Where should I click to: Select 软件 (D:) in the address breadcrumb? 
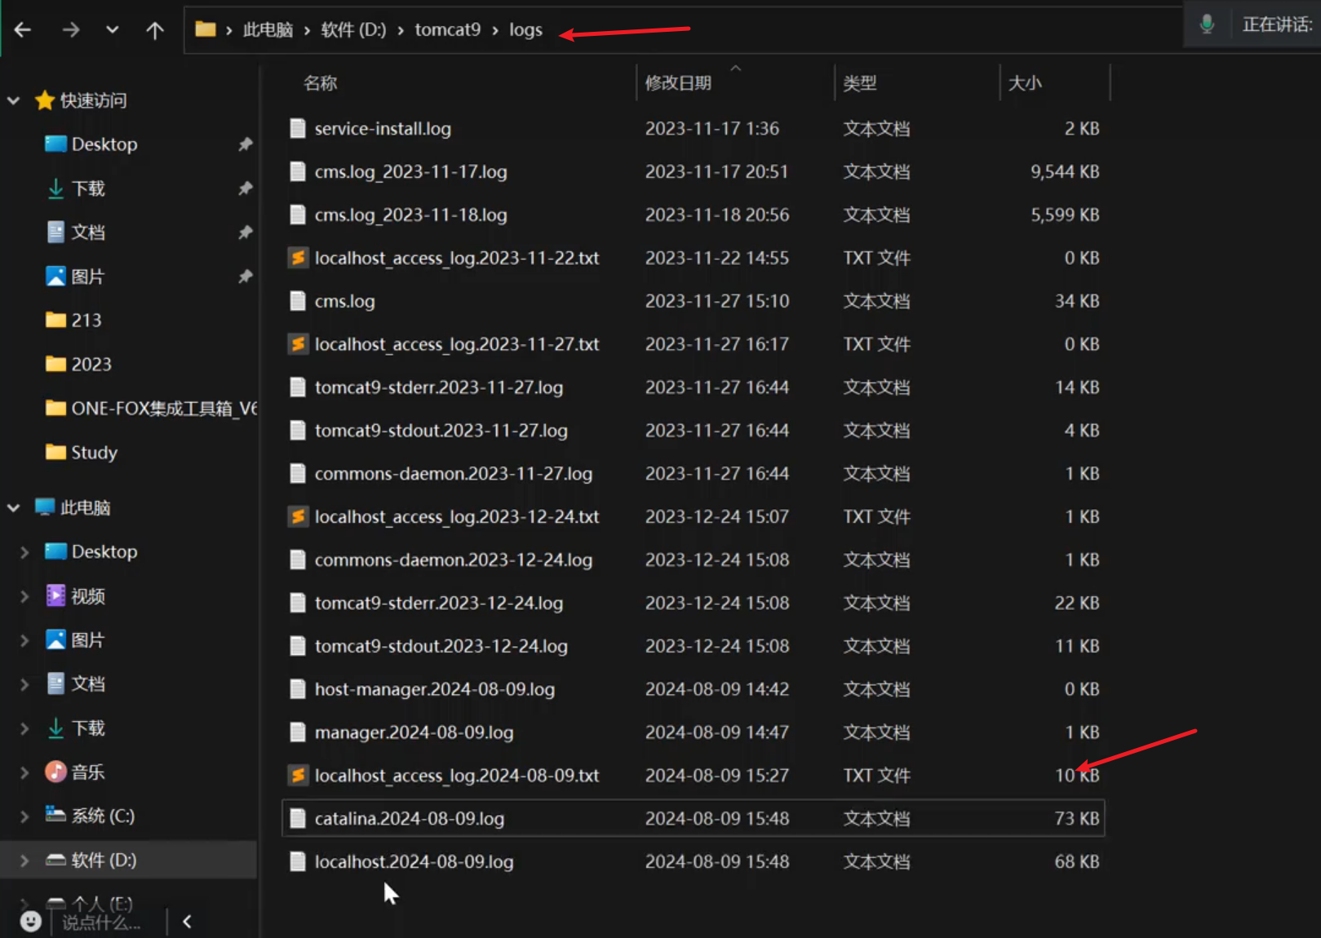coord(353,30)
